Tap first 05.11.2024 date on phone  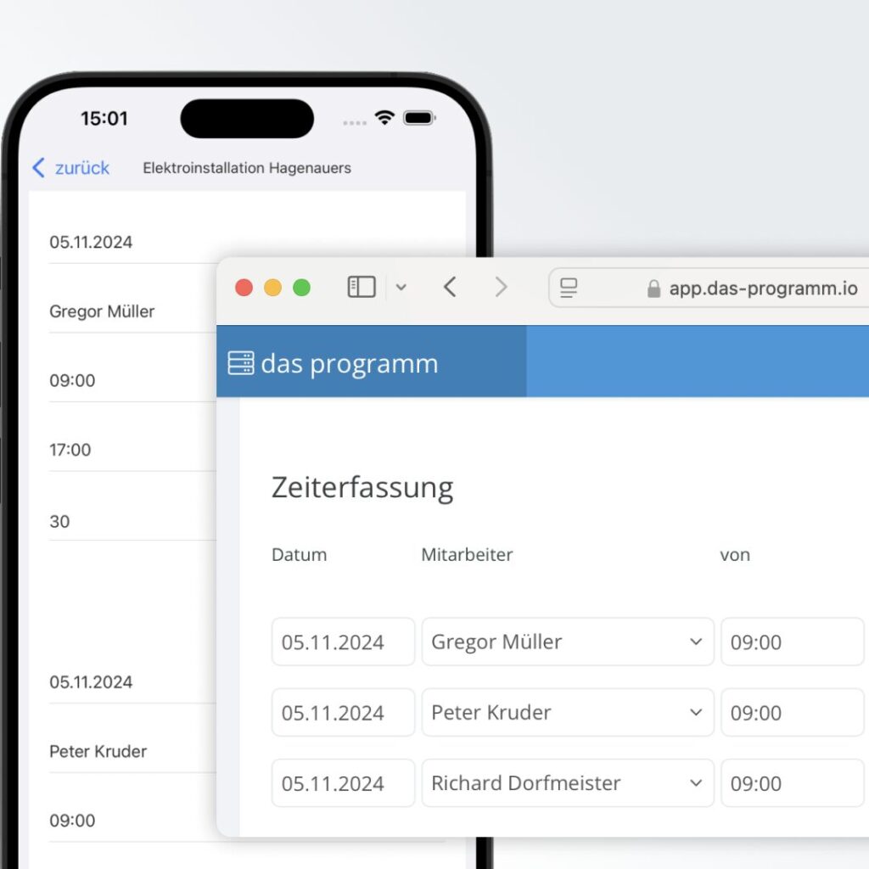pyautogui.click(x=91, y=242)
